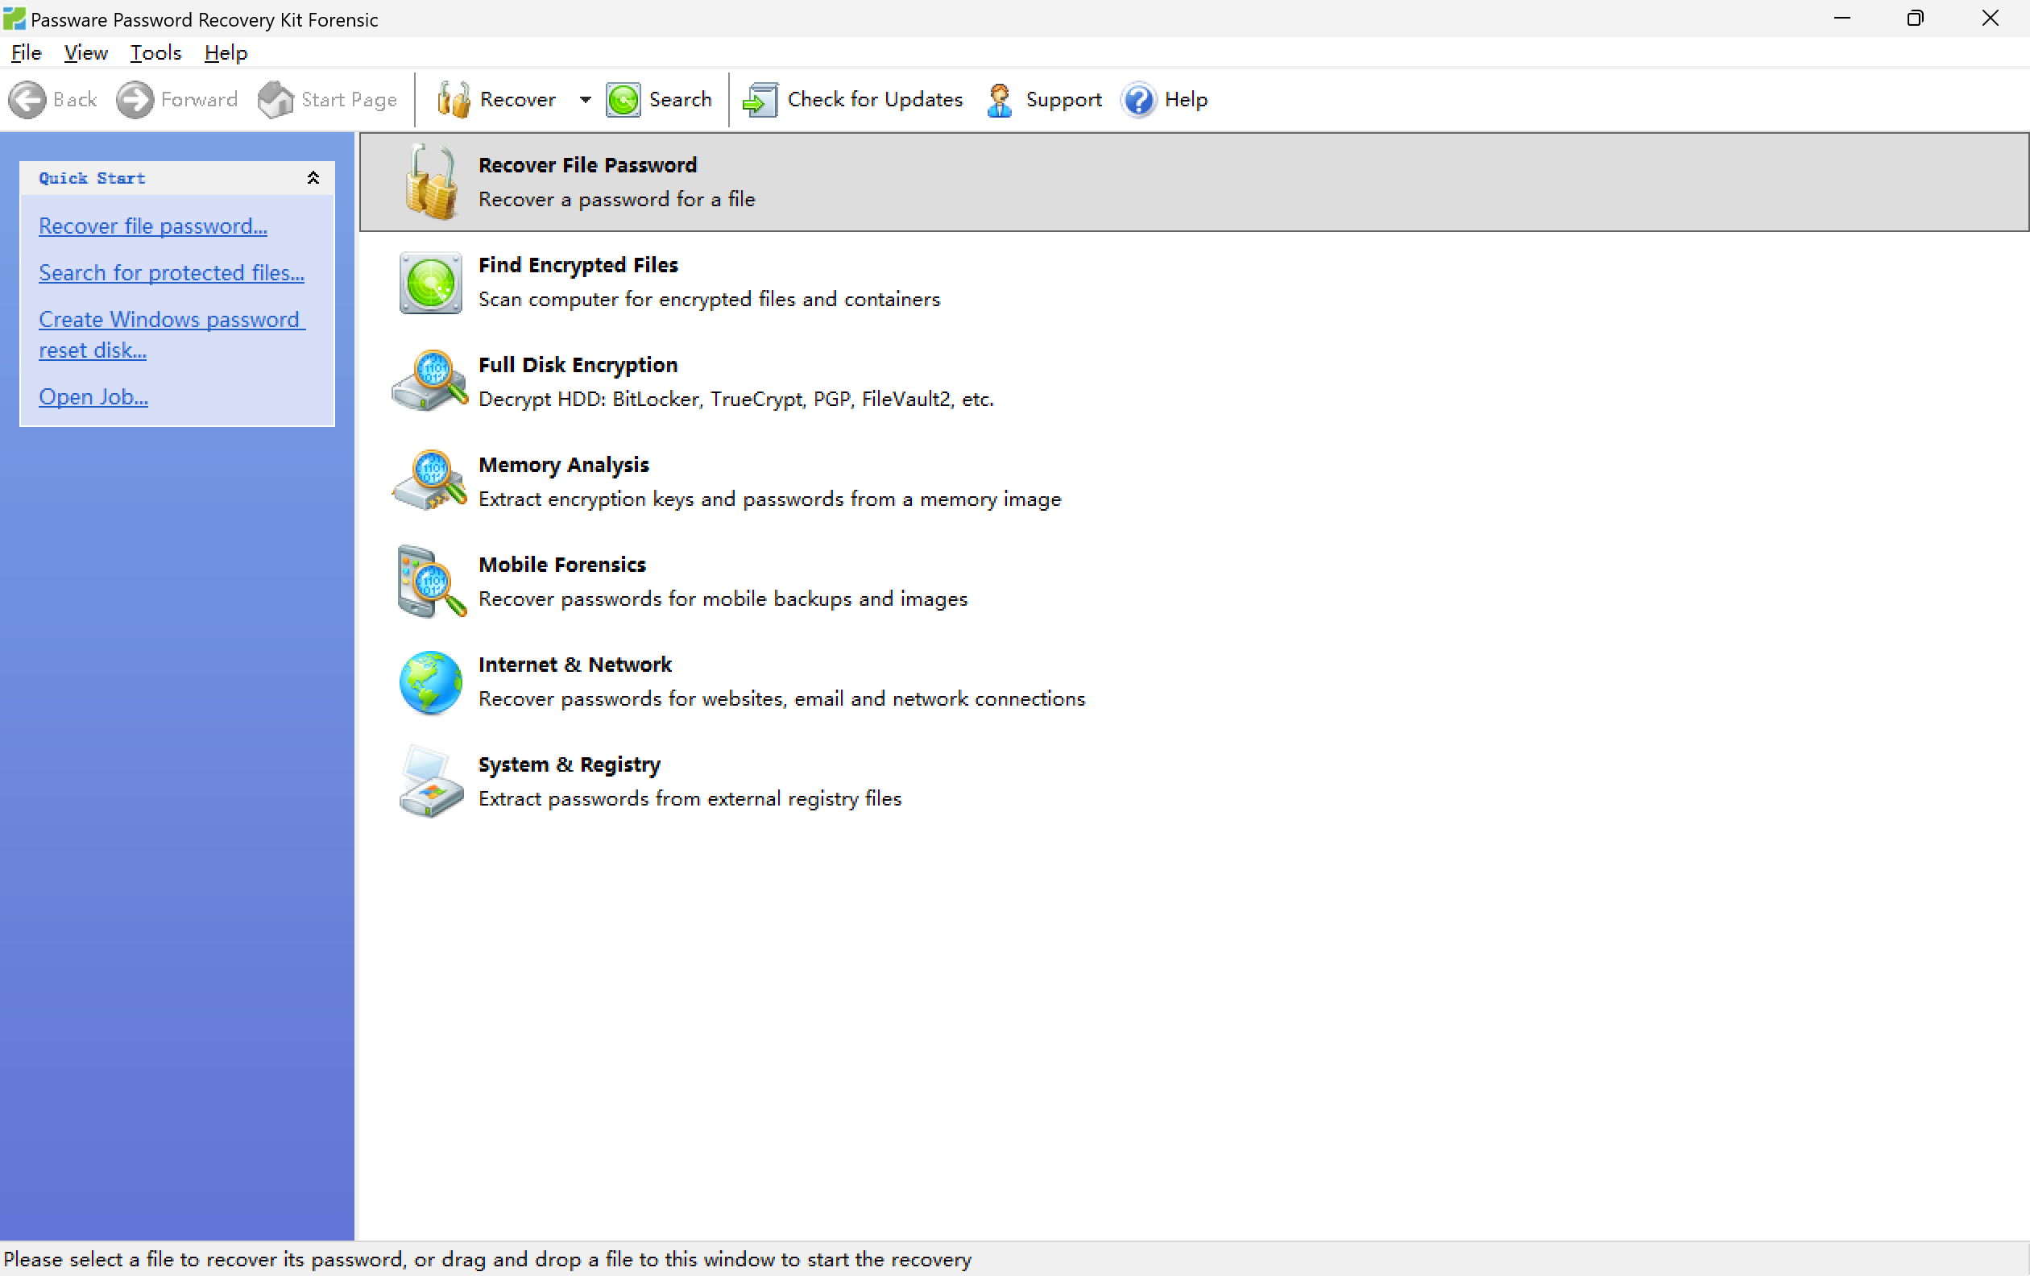The height and width of the screenshot is (1276, 2030).
Task: Open the Tools menu
Action: click(x=155, y=53)
